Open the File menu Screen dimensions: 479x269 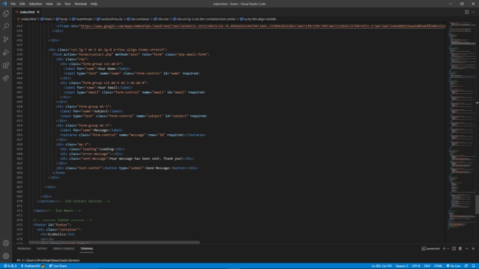[x=13, y=4]
